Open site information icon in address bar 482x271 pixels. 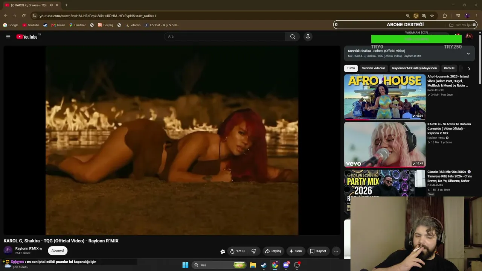(34, 16)
